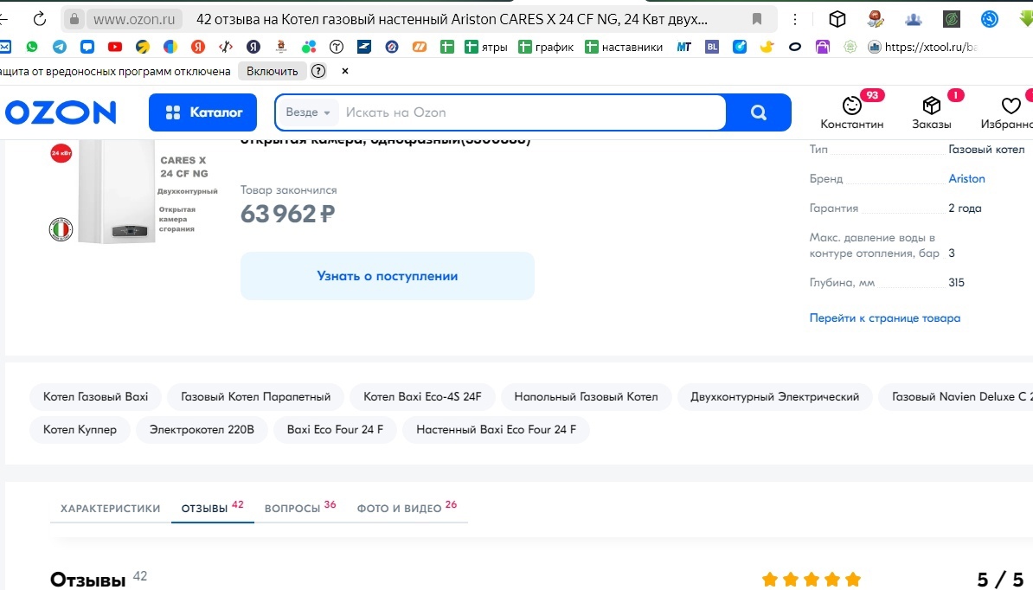Click the five-star rating display
Viewport: 1033px width, 590px height.
[811, 580]
